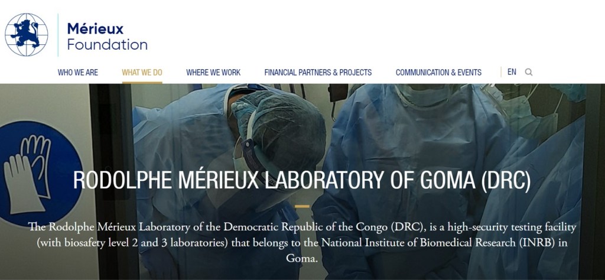
Task: Select the WHAT WE DO menu item
Action: [142, 73]
